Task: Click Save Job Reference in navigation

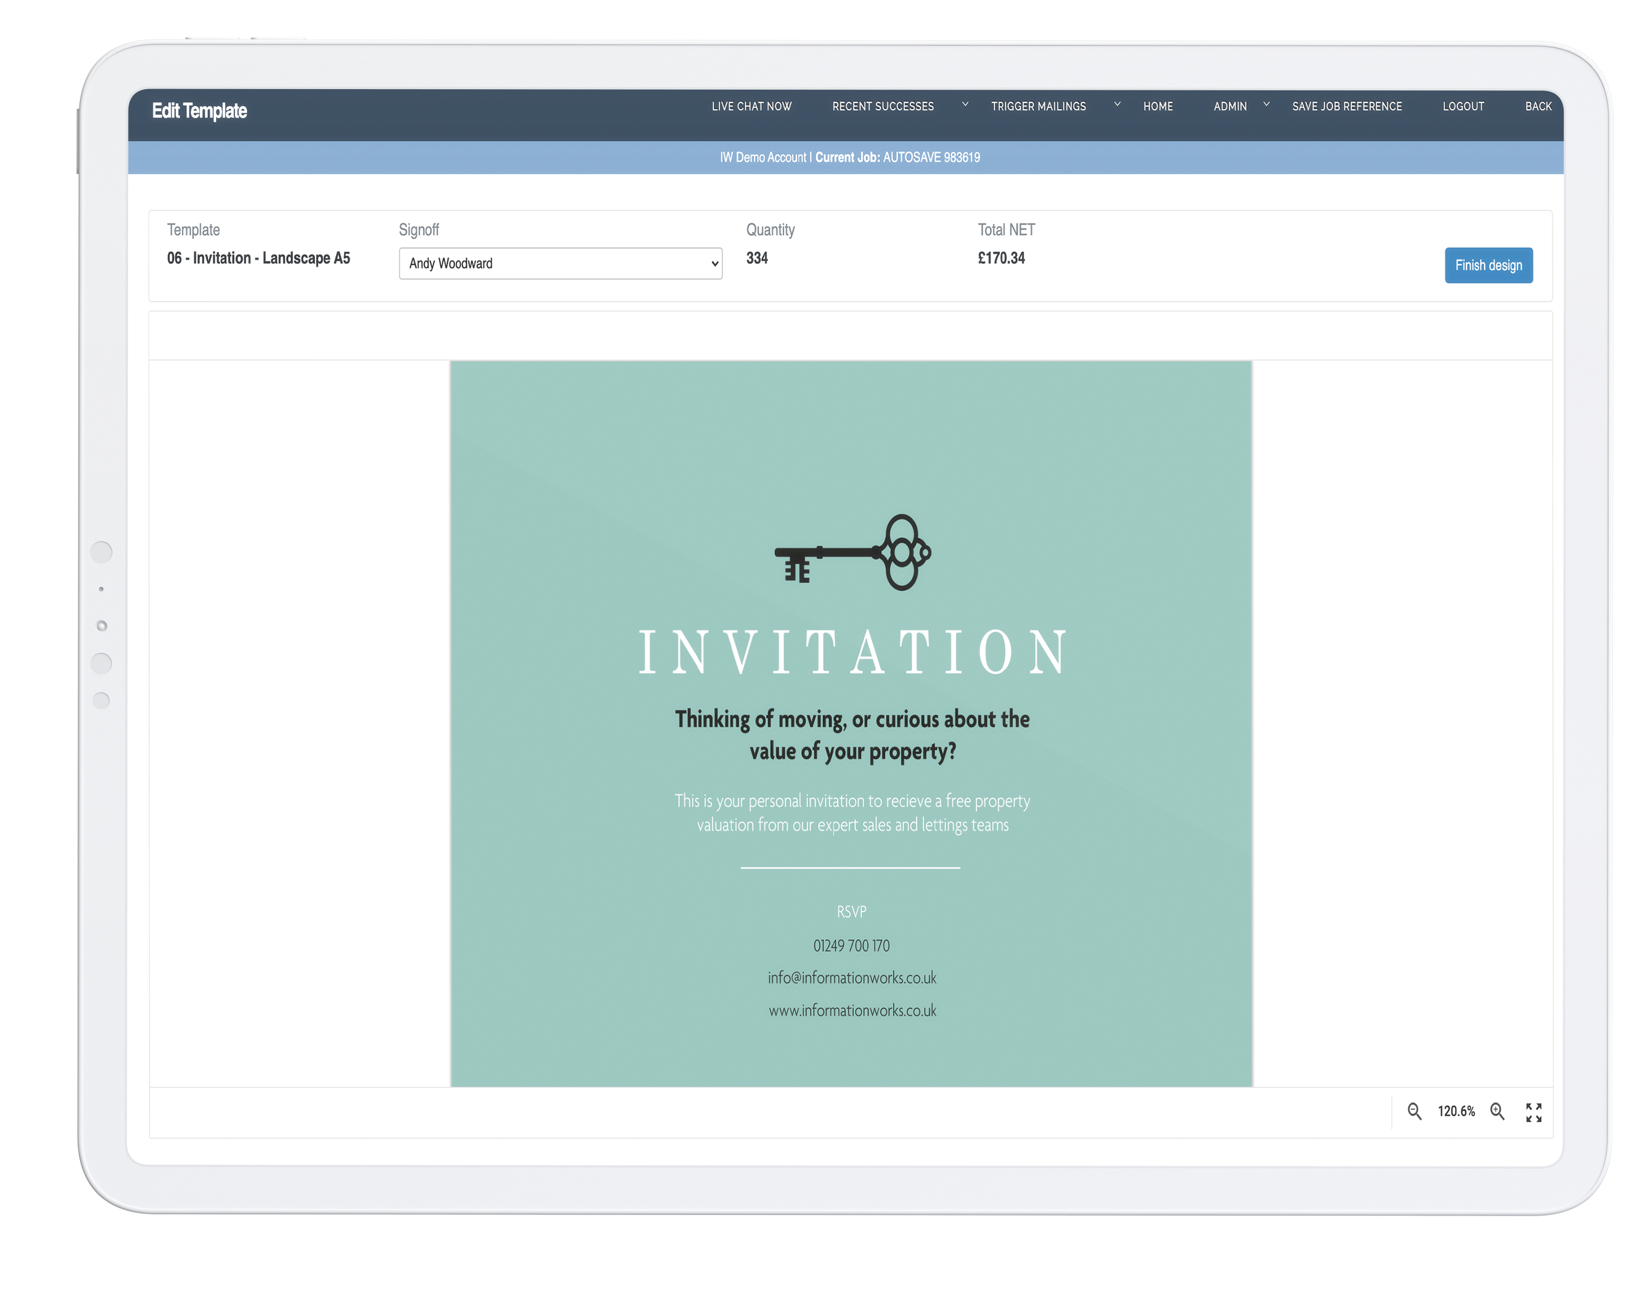Action: (x=1346, y=106)
